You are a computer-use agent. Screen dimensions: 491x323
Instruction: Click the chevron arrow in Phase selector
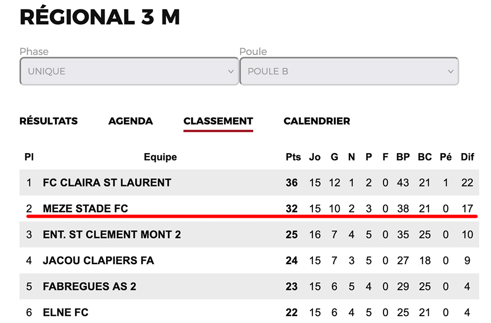tap(231, 72)
